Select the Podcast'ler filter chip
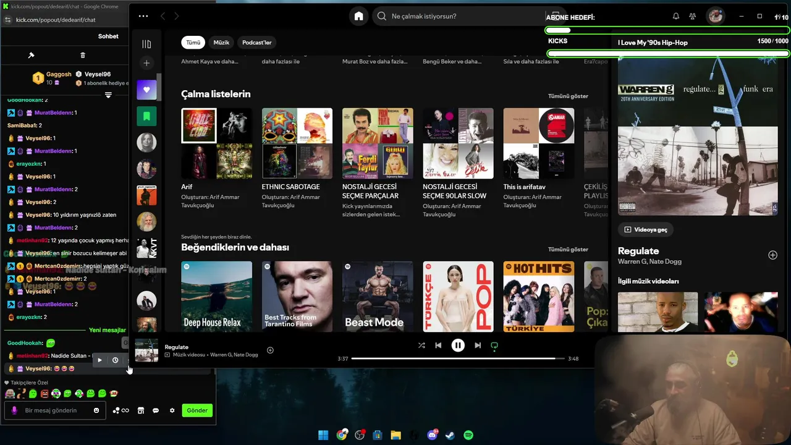The height and width of the screenshot is (445, 791). click(x=257, y=43)
